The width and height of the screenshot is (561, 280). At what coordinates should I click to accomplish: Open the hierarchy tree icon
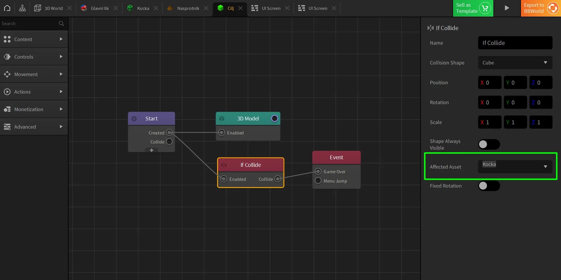pos(22,8)
